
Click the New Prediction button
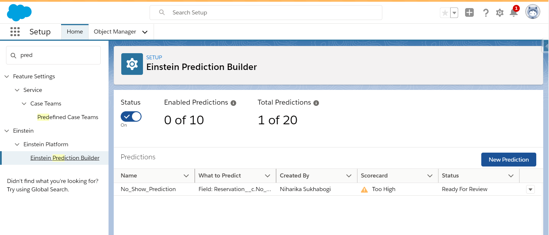click(508, 160)
